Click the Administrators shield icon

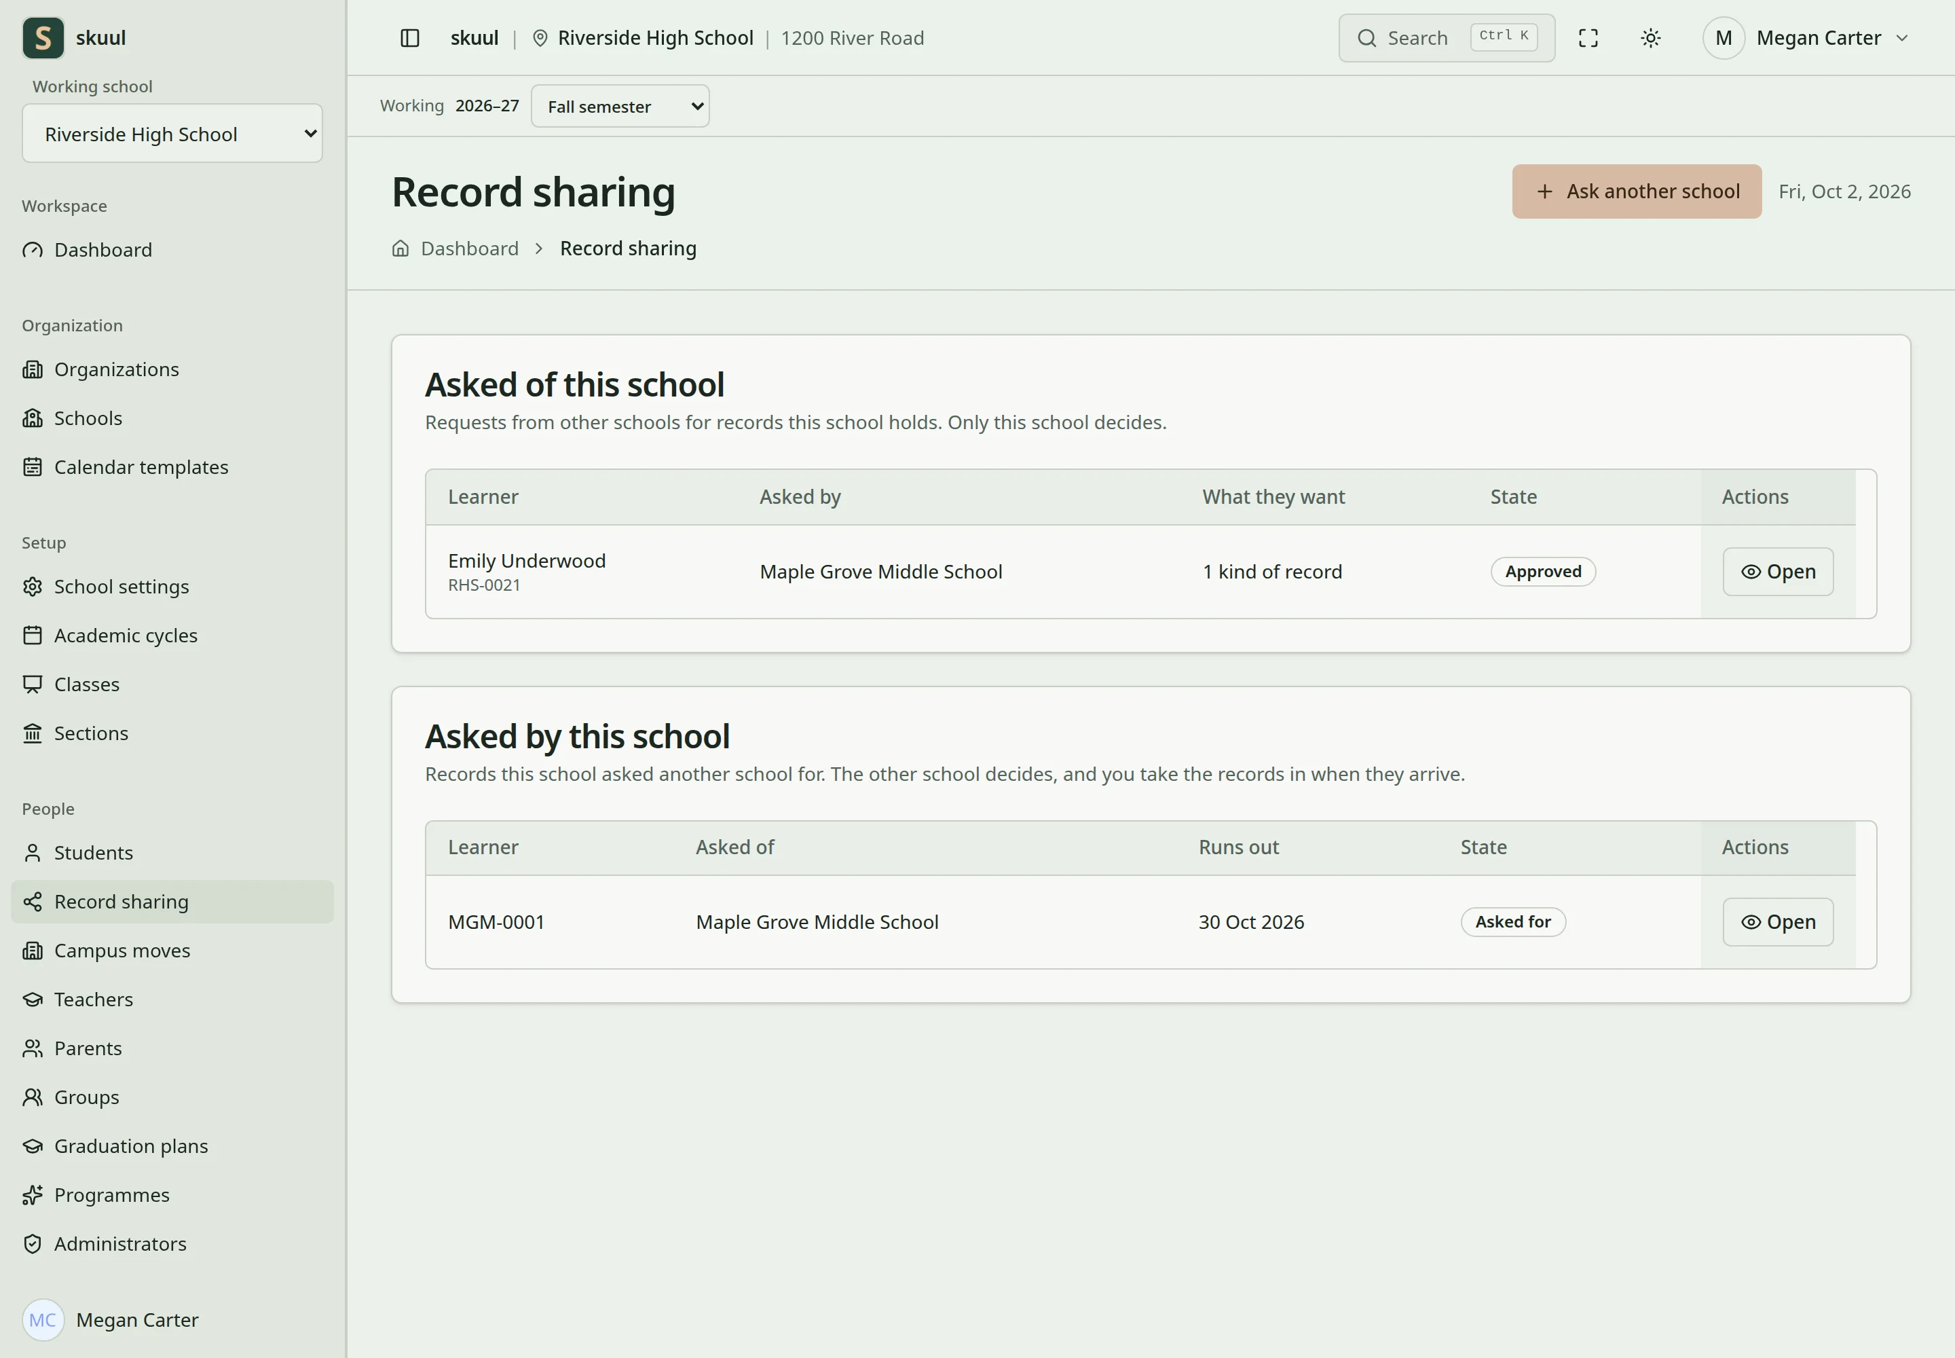[33, 1244]
